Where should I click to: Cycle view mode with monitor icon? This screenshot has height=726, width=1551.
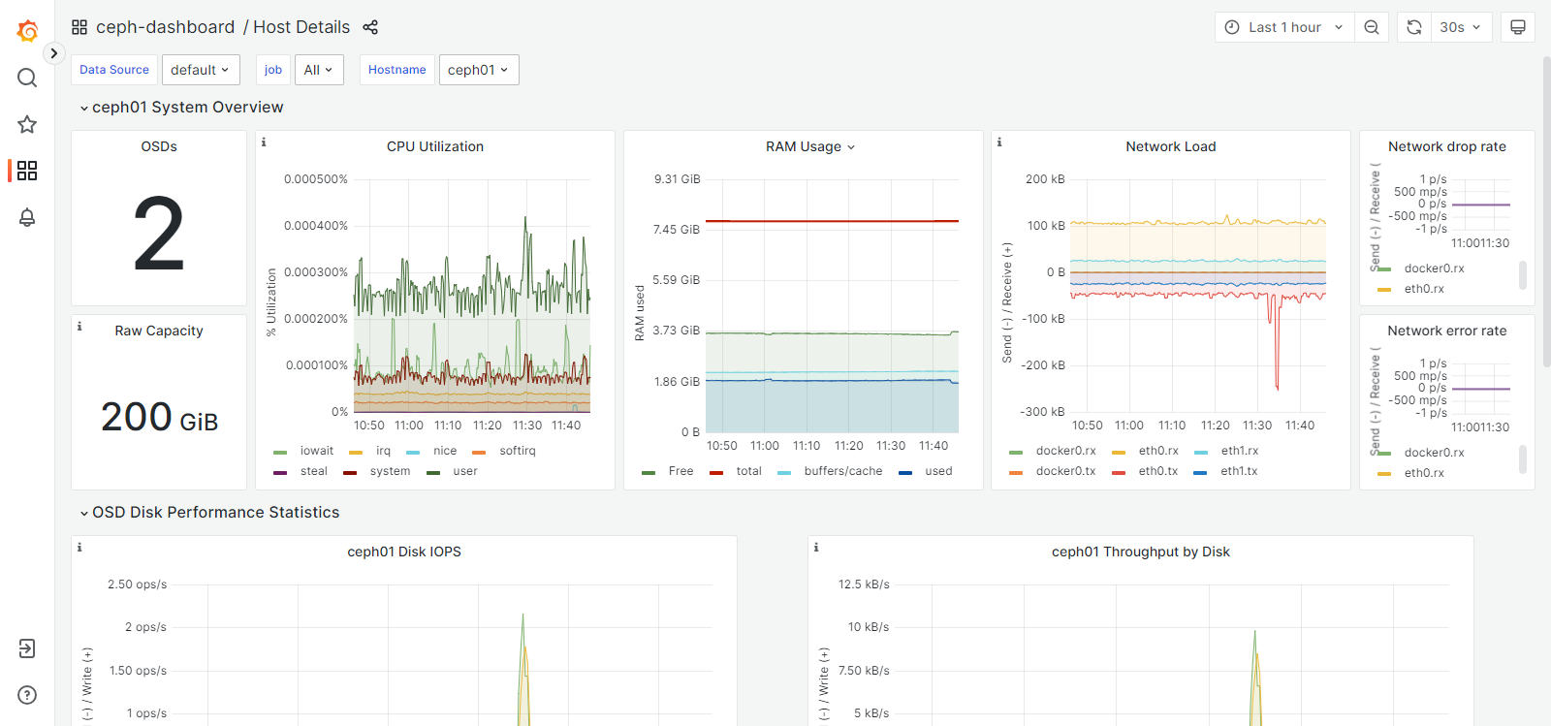(1518, 27)
